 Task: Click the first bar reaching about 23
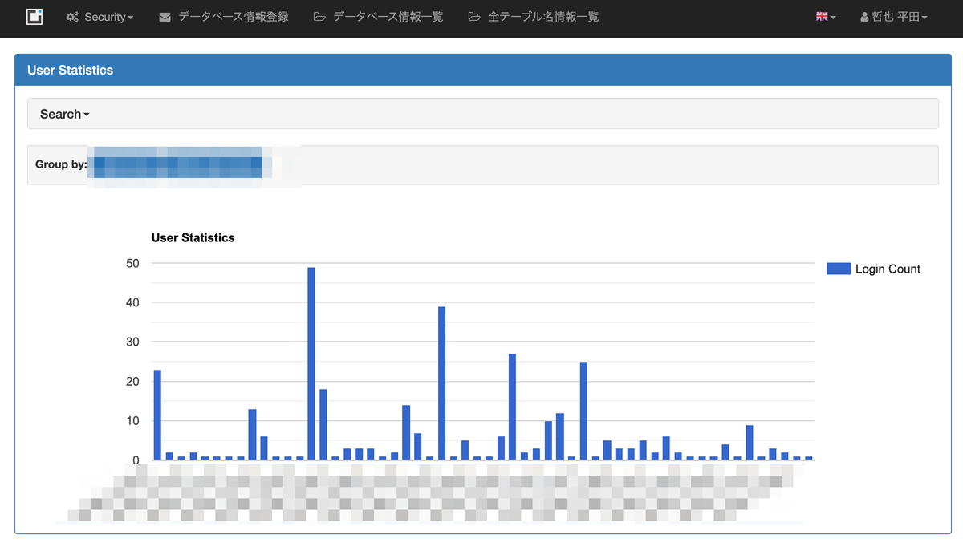[157, 415]
